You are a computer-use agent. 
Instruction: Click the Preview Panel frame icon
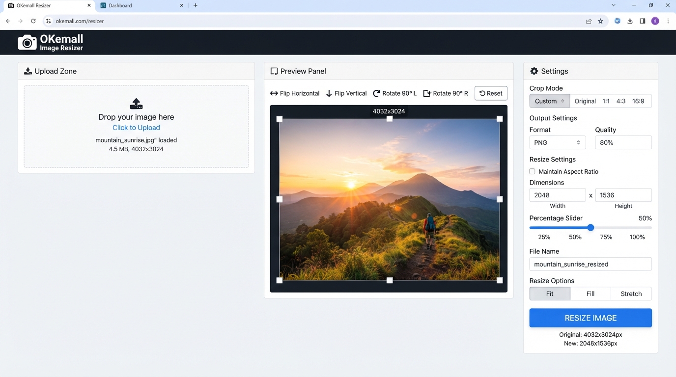274,71
